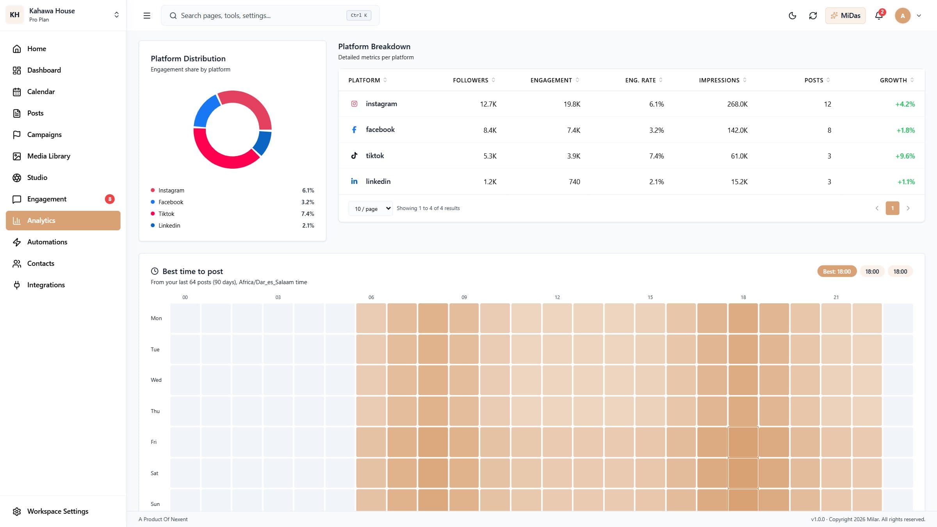
Task: Sort table by Eng. Rate column
Action: [x=644, y=80]
